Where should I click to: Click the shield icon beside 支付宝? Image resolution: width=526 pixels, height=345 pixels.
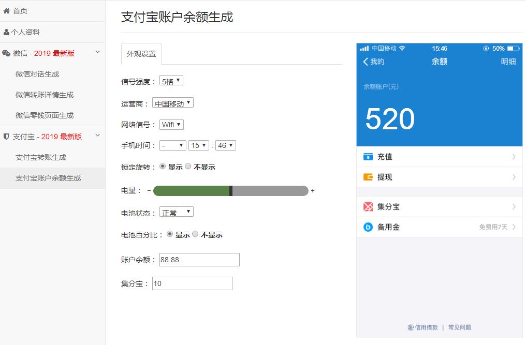tap(6, 137)
